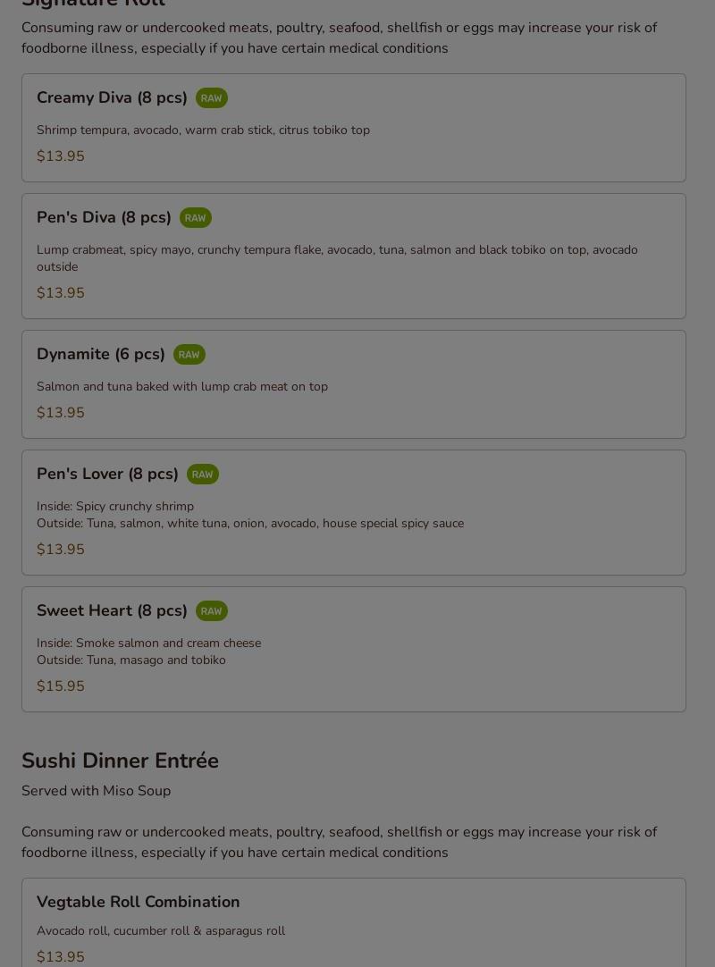
Task: Click the RAW badge beside Sweet Heart
Action: coord(211,611)
